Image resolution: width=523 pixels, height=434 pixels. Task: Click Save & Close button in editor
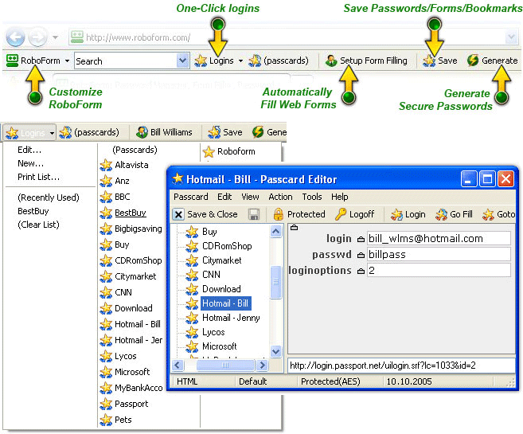205,214
